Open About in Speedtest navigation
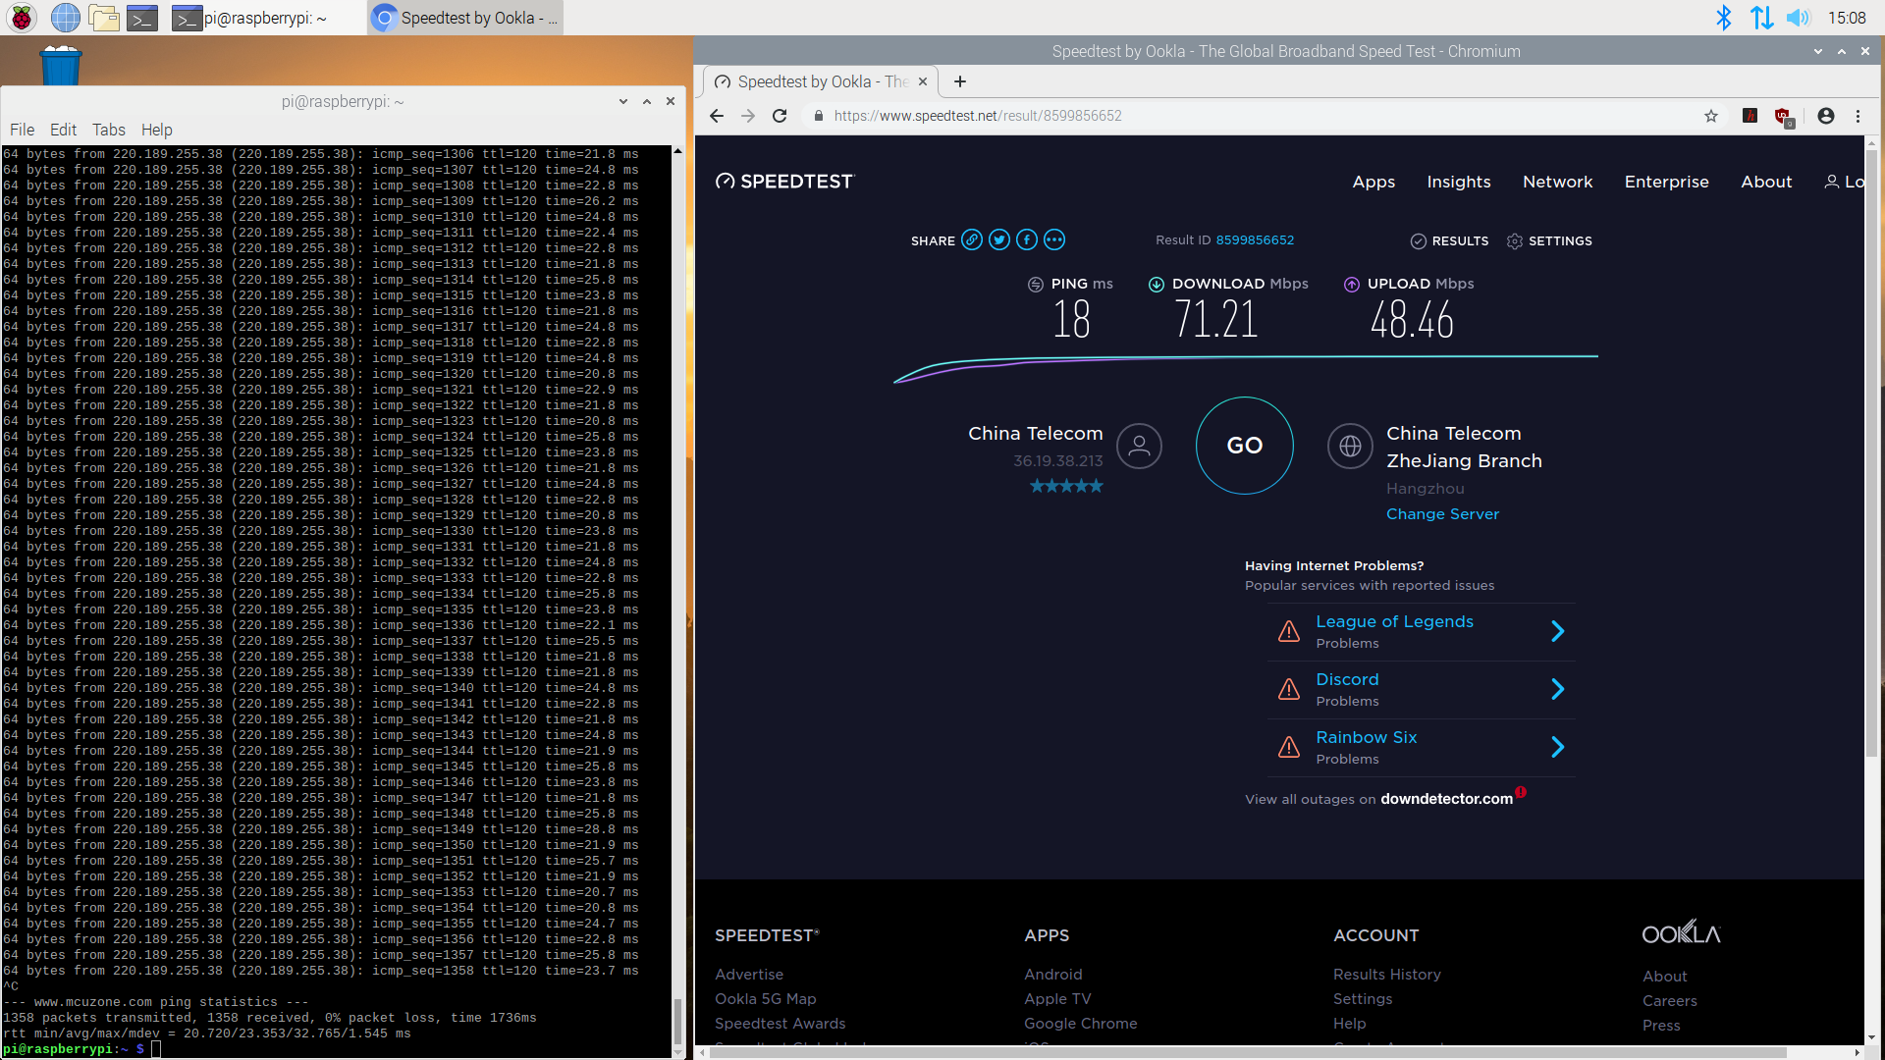The height and width of the screenshot is (1060, 1885). tap(1766, 182)
